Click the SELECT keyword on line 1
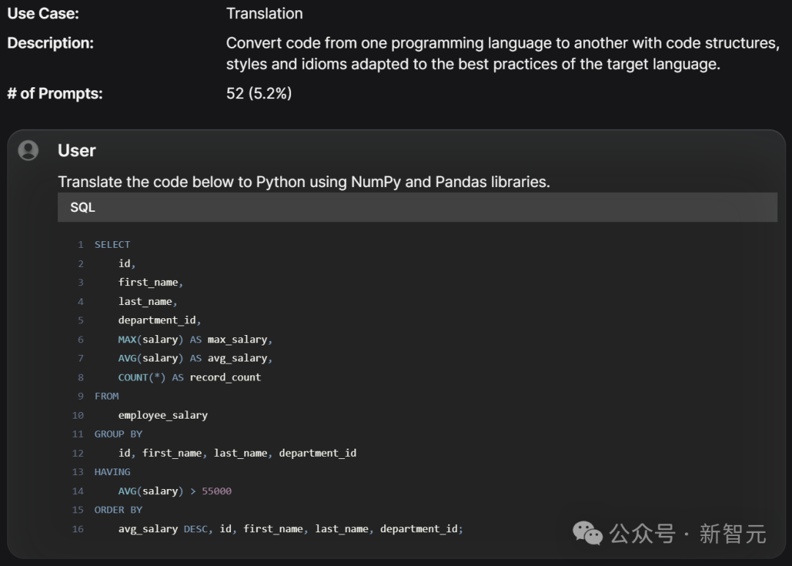Image resolution: width=792 pixels, height=566 pixels. point(112,245)
